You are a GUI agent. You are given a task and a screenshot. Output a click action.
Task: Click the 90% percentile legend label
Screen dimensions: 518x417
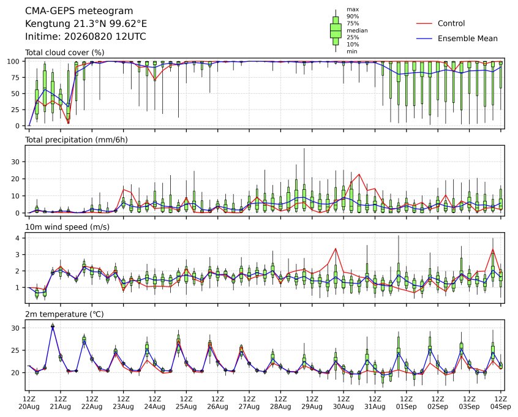(x=353, y=17)
